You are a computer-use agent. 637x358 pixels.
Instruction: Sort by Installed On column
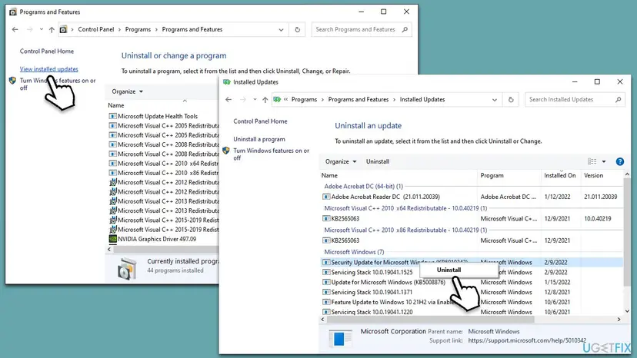(x=561, y=175)
